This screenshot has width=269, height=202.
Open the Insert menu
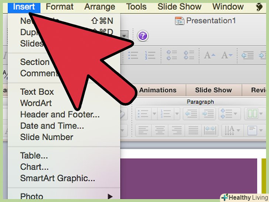point(24,7)
